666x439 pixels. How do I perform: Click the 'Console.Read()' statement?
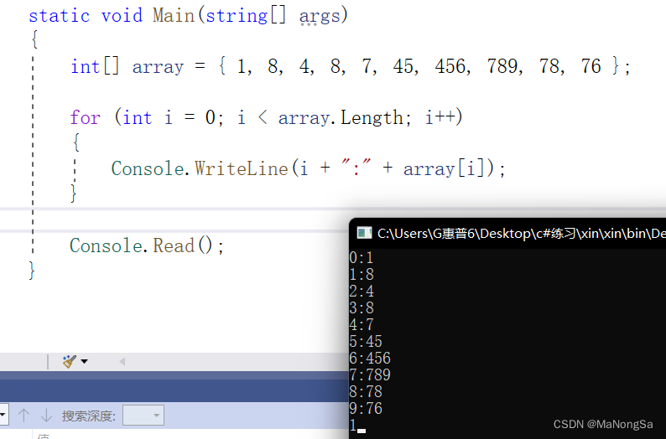click(147, 246)
